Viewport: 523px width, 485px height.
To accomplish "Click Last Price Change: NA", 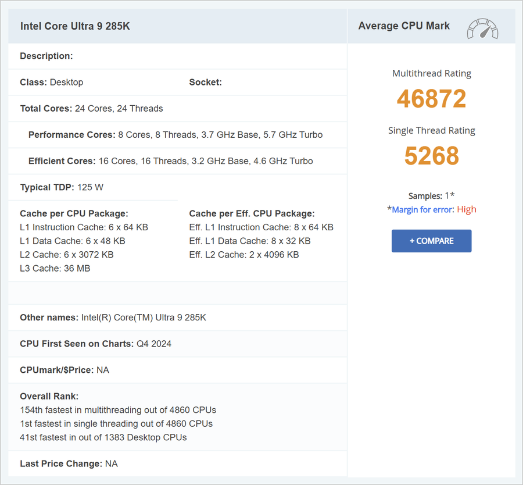I will coord(69,463).
